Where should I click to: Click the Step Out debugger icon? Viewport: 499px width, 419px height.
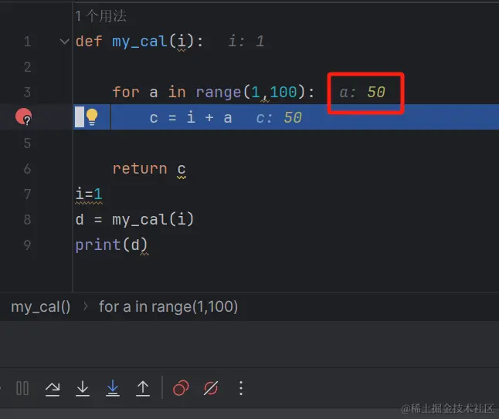click(x=143, y=388)
